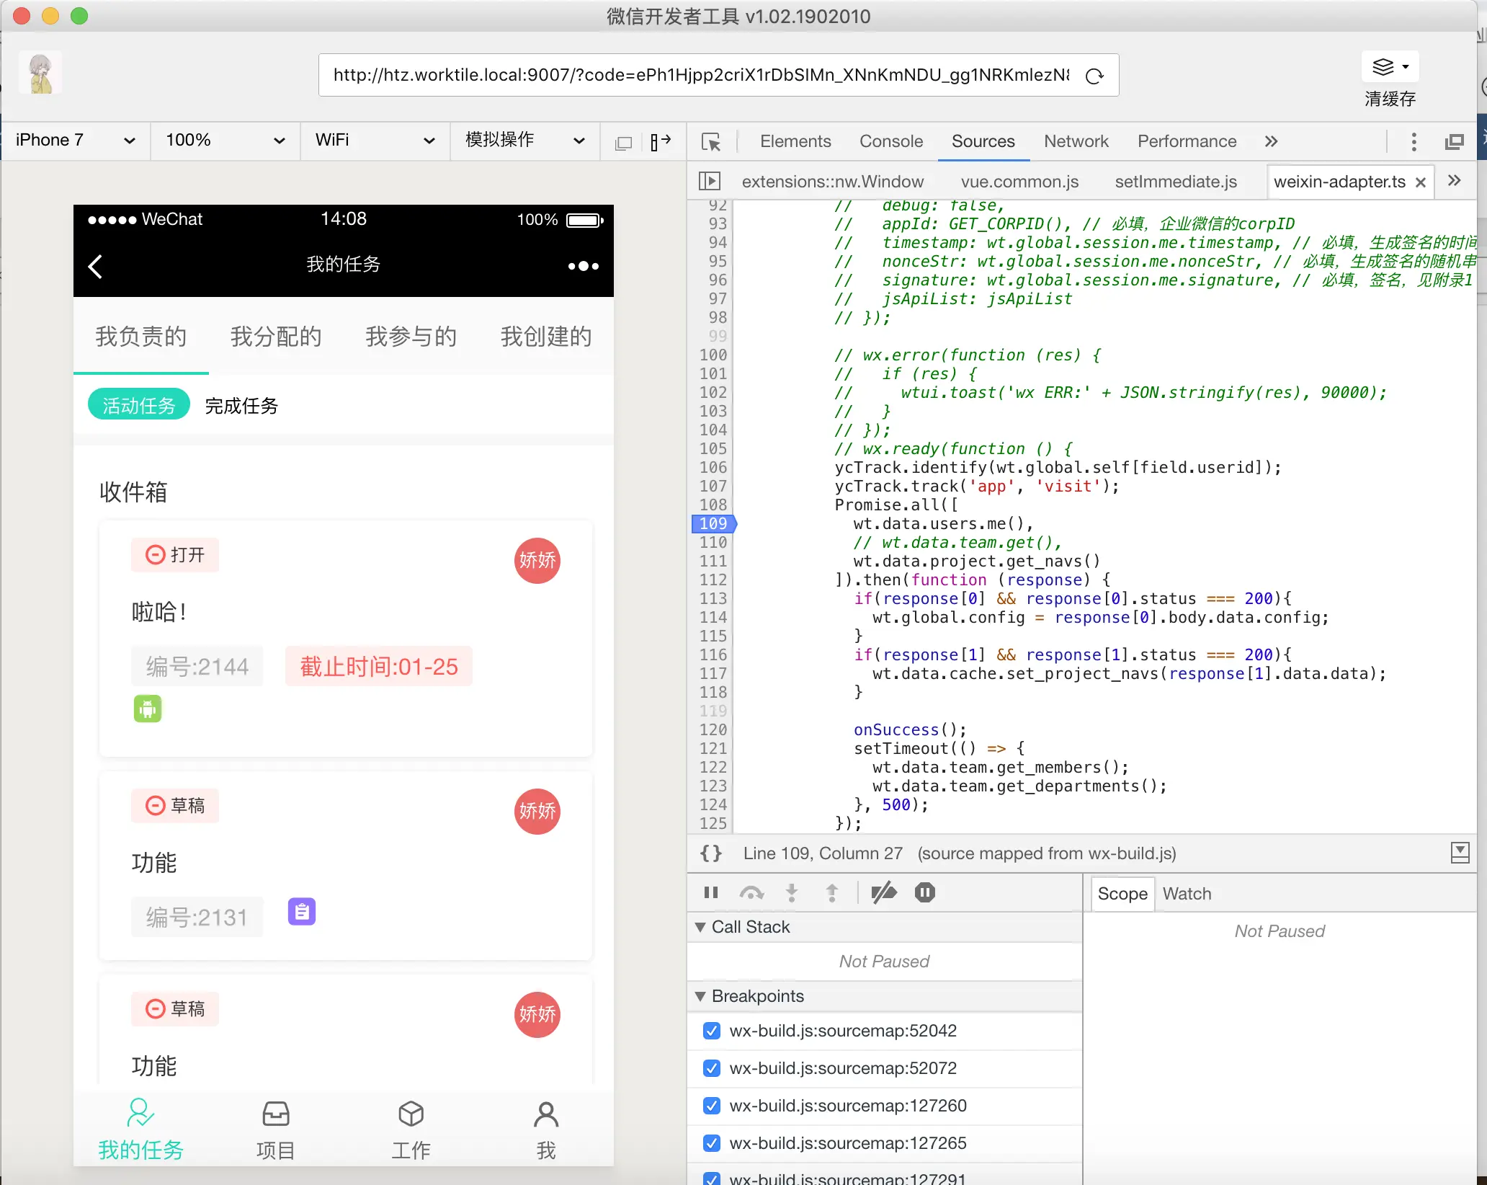Click the deactivate breakpoints icon

click(884, 893)
